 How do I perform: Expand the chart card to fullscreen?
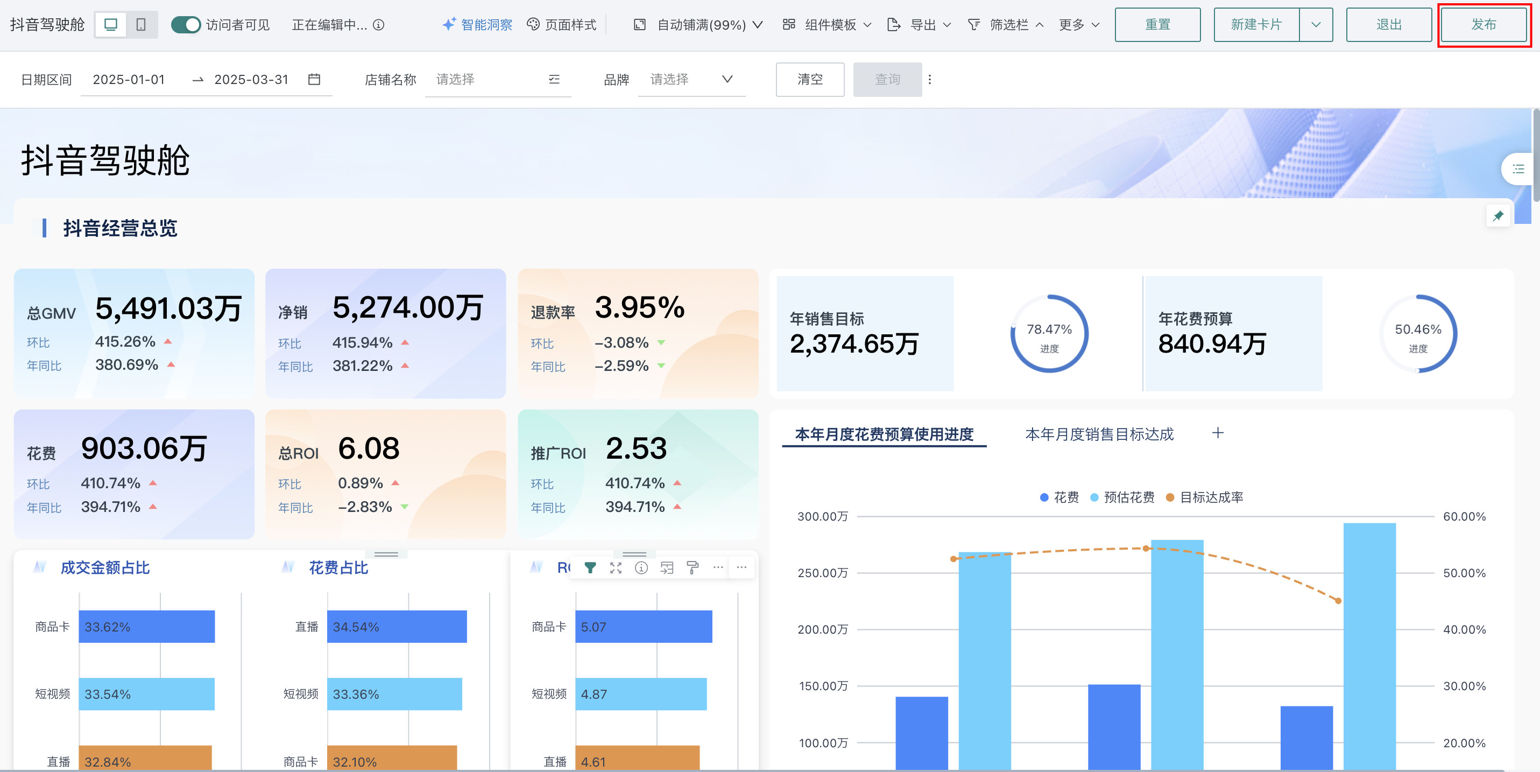click(x=616, y=567)
